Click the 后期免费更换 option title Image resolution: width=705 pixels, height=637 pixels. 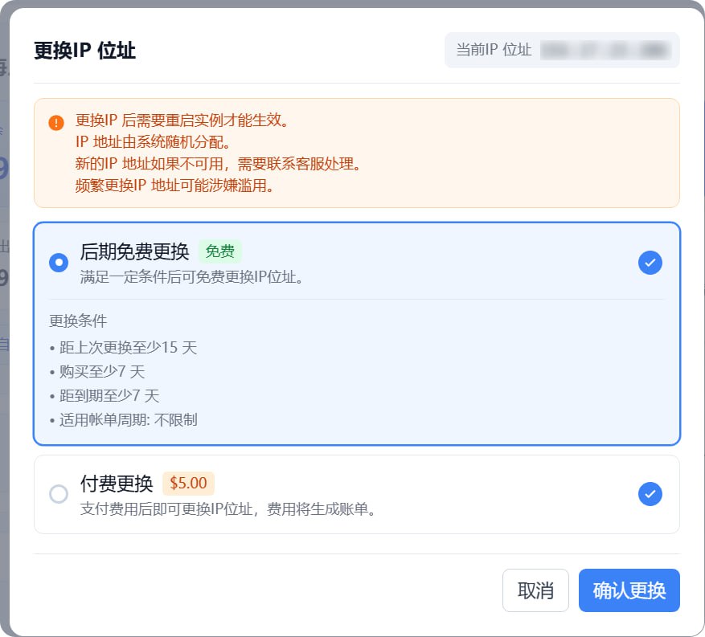[x=134, y=251]
